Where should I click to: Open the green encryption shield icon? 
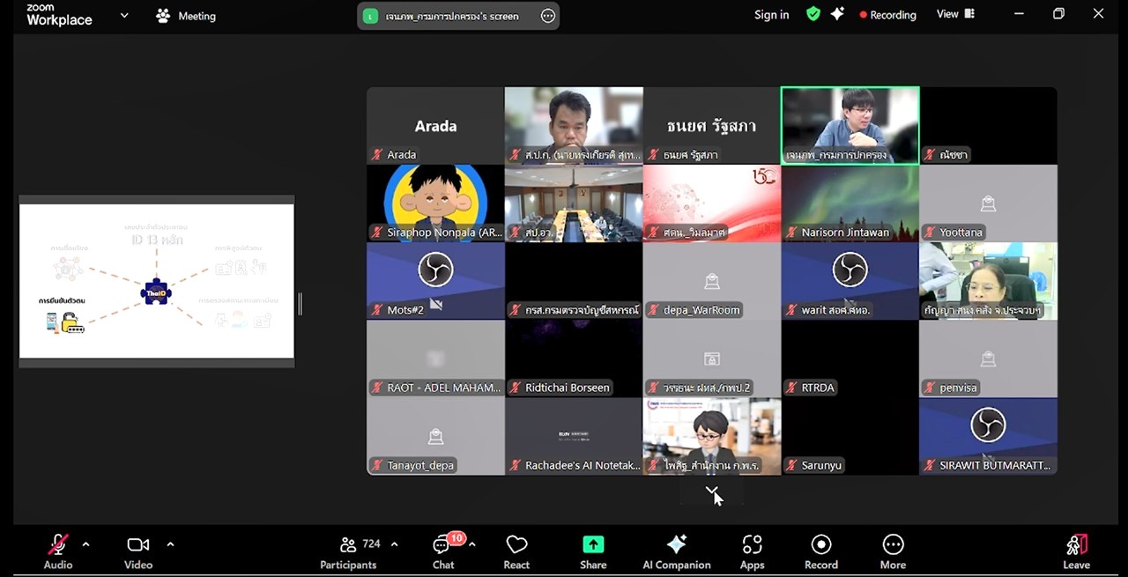[x=813, y=14]
